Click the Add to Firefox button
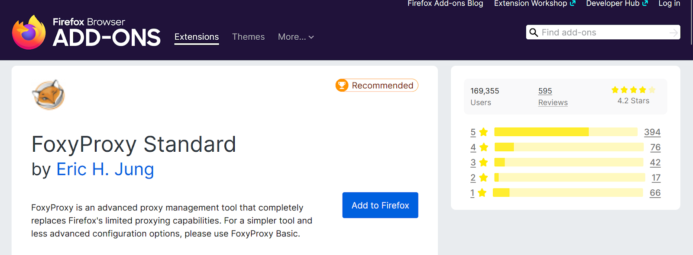Screen dimensions: 693x255 (x=380, y=205)
